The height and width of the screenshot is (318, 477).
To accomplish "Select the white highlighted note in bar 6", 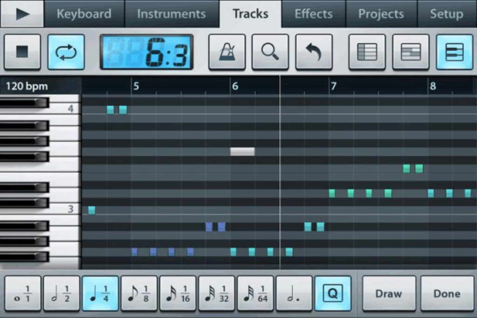I will click(x=242, y=152).
